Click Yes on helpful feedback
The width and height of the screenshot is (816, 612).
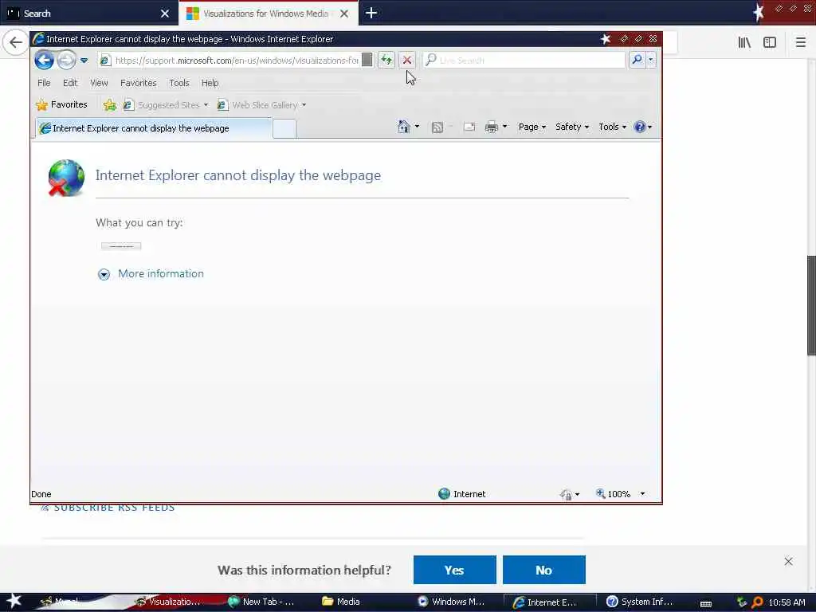tap(454, 570)
